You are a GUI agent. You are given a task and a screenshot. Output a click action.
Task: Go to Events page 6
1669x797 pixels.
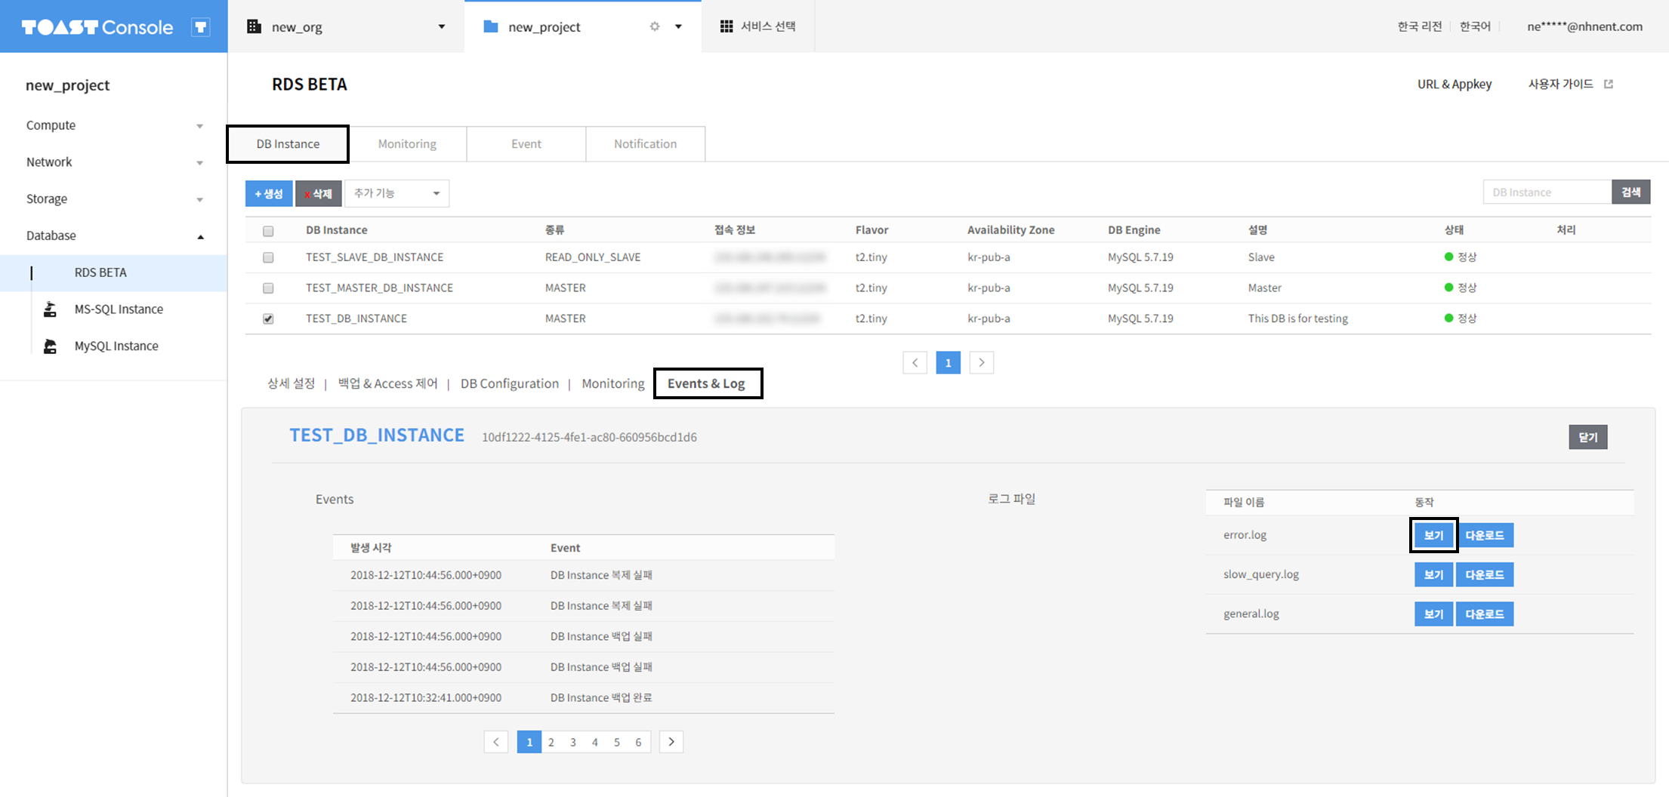(639, 742)
